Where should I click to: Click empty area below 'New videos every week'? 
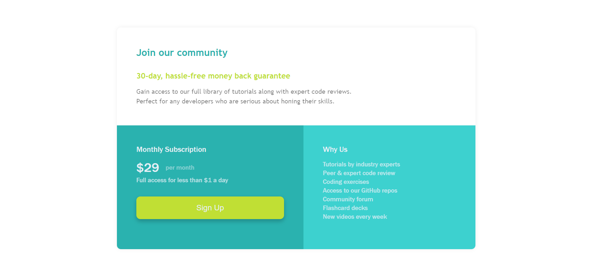tap(389, 236)
